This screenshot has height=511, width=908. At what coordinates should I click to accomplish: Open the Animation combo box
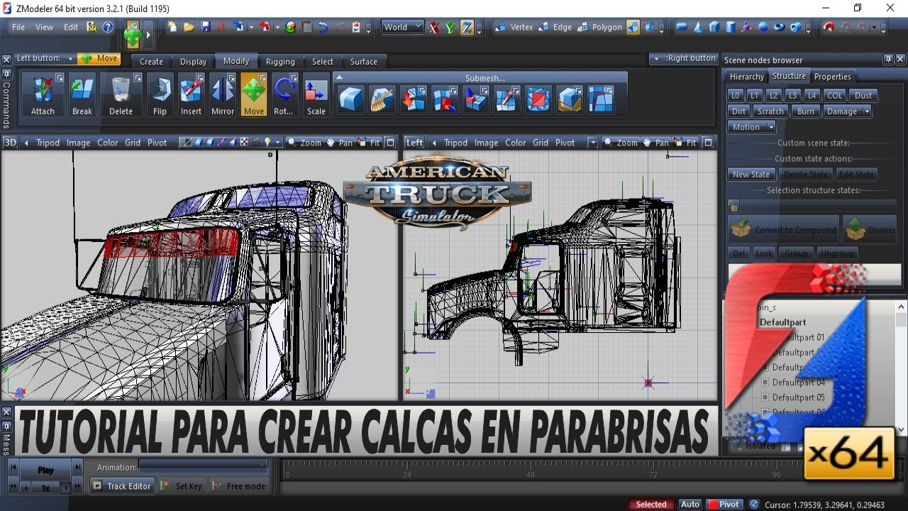[203, 466]
